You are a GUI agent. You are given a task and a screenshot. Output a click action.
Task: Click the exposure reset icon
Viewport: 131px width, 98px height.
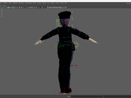click(x=37, y=7)
